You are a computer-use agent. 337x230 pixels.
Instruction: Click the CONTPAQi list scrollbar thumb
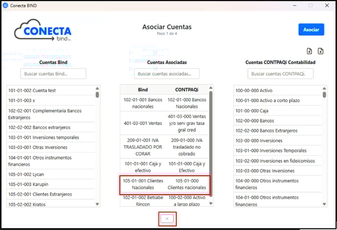324,95
